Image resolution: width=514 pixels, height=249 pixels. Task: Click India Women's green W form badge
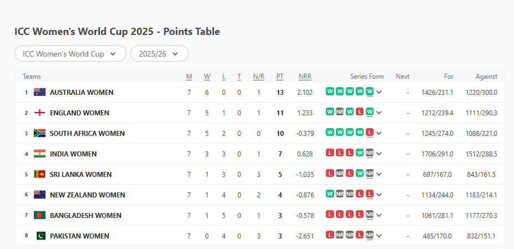360,153
